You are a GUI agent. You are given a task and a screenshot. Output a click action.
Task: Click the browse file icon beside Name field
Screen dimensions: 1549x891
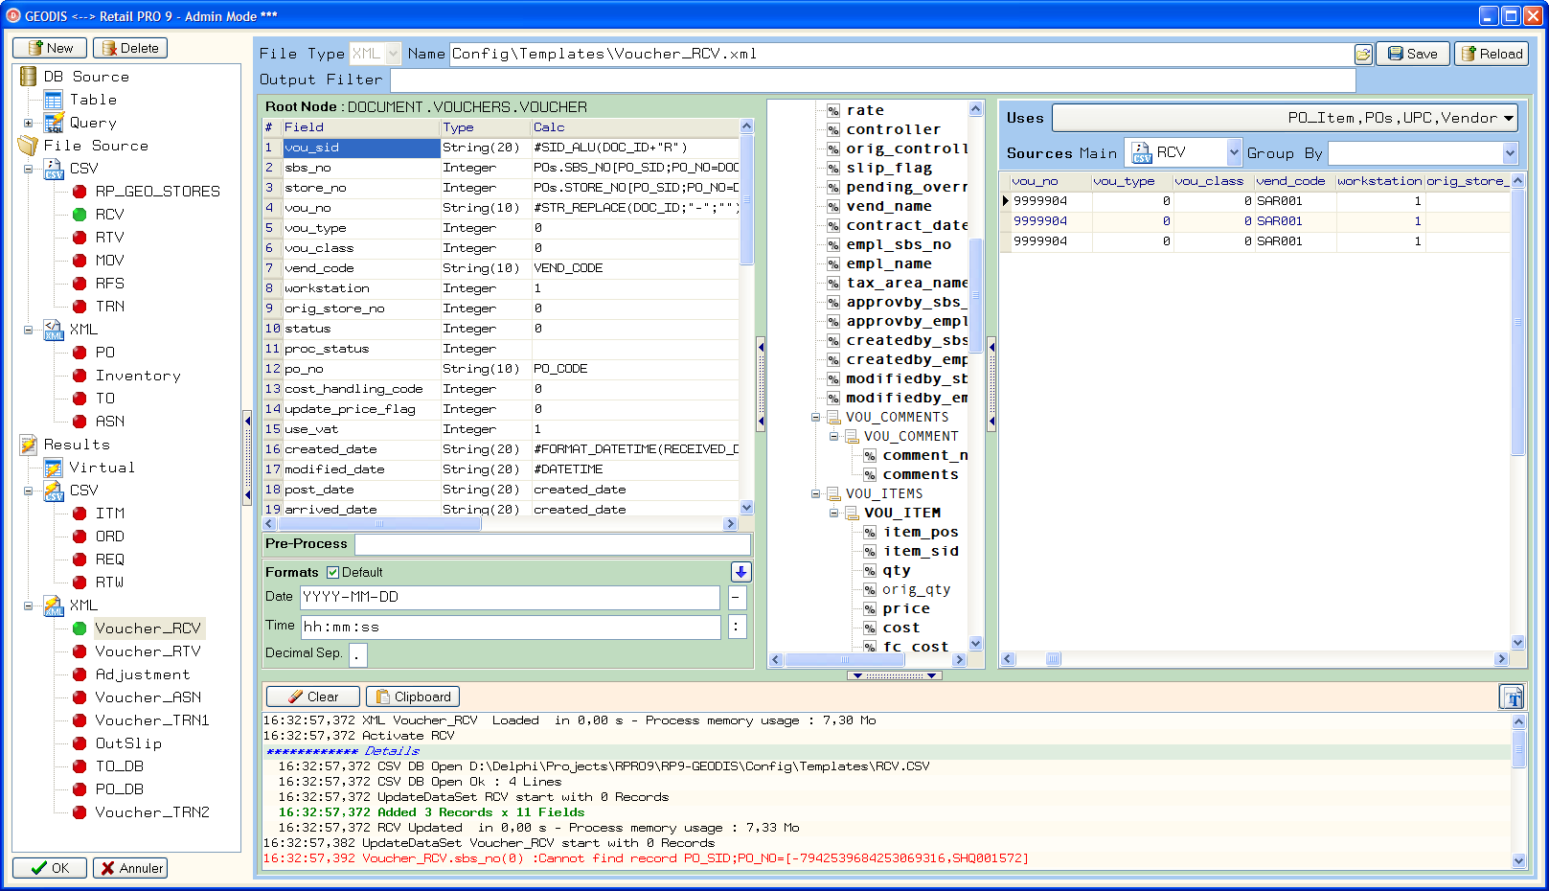1363,55
